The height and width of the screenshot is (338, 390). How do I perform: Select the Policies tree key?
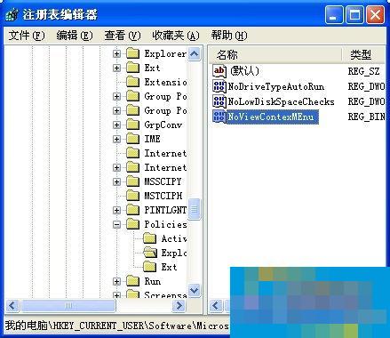tap(165, 224)
